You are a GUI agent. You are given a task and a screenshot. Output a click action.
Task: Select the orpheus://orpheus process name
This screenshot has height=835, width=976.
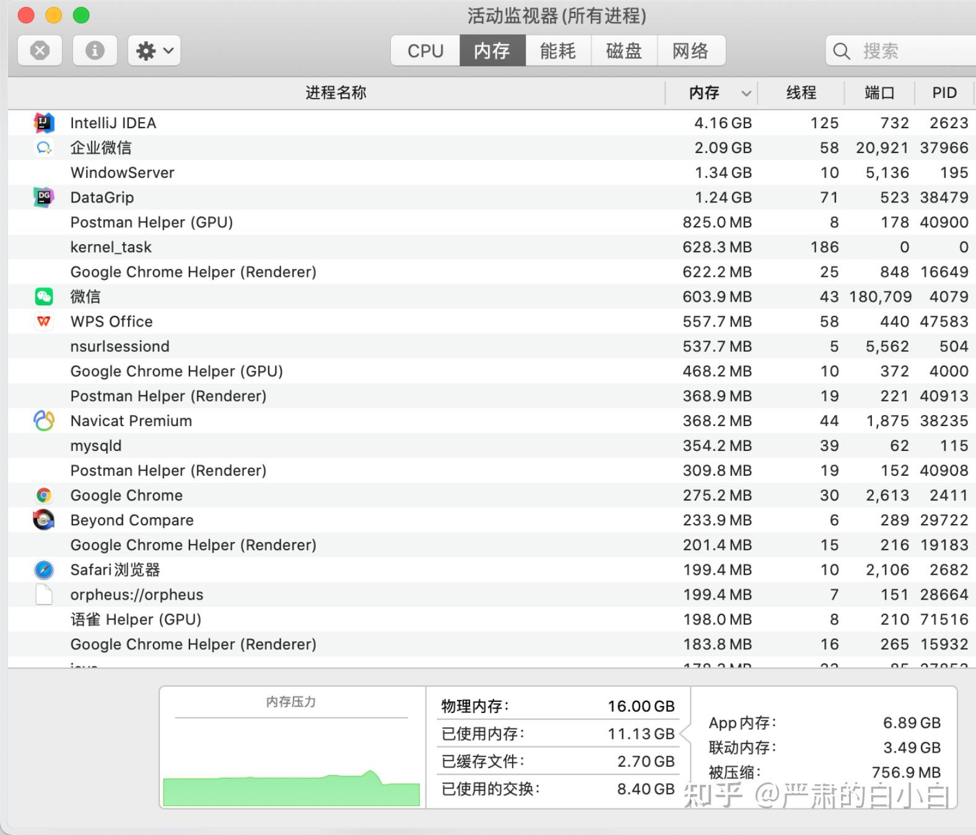coord(137,595)
